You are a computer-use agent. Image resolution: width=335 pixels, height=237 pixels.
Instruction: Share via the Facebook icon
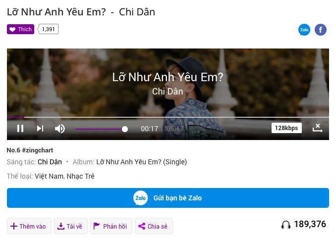tap(321, 30)
